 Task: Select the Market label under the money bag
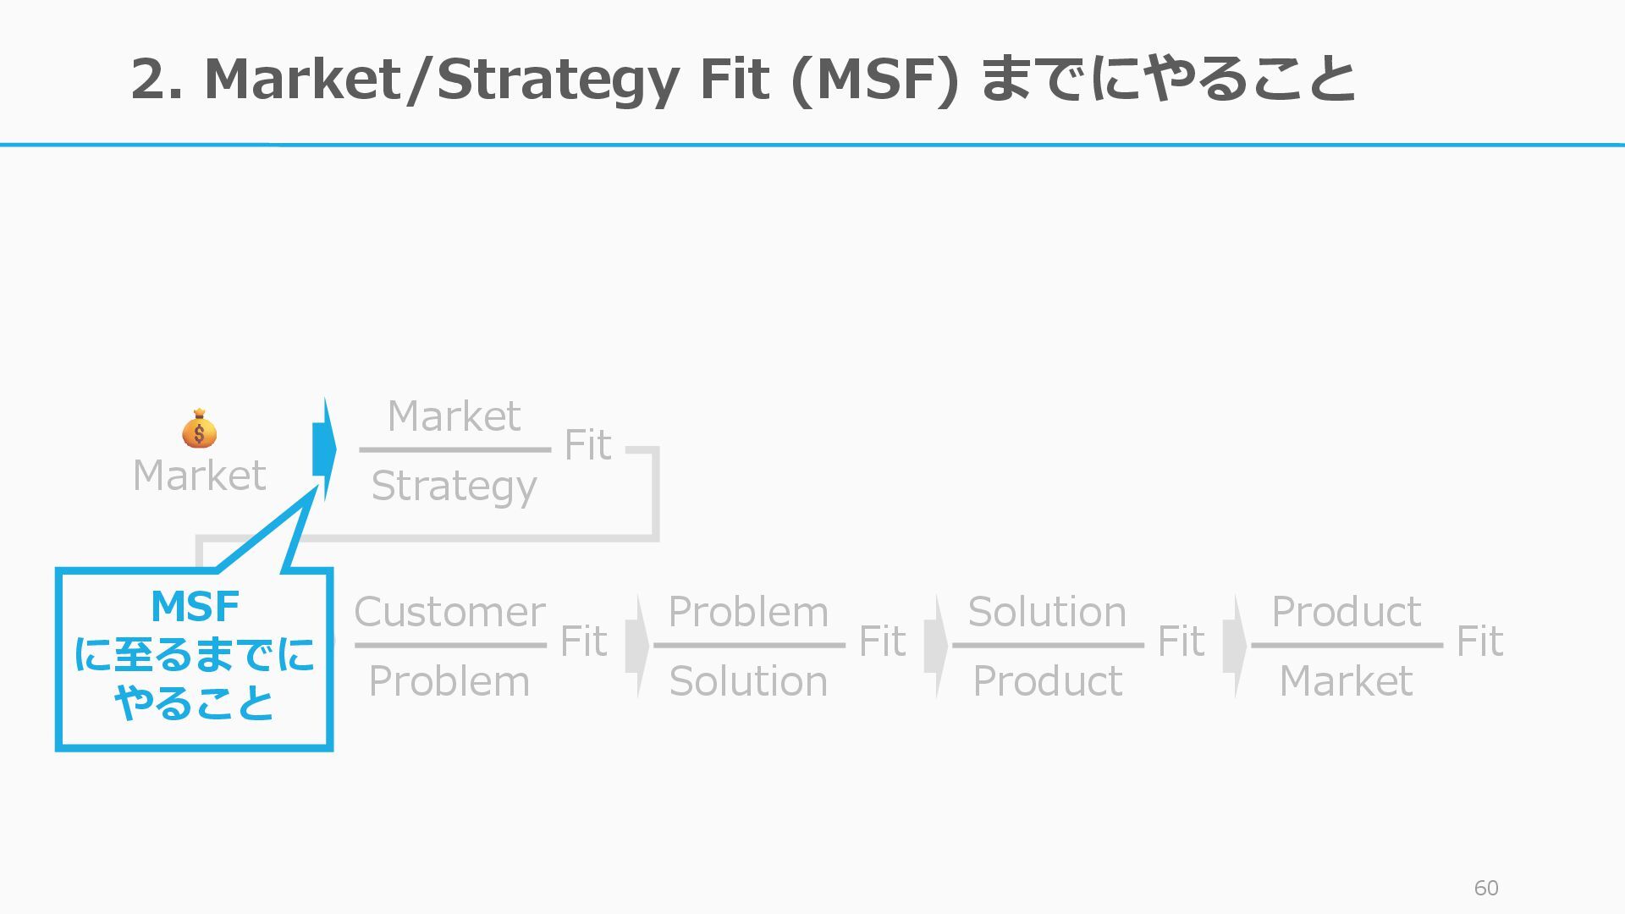199,476
